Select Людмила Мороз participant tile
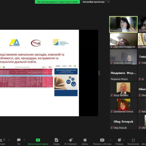 [123, 73]
